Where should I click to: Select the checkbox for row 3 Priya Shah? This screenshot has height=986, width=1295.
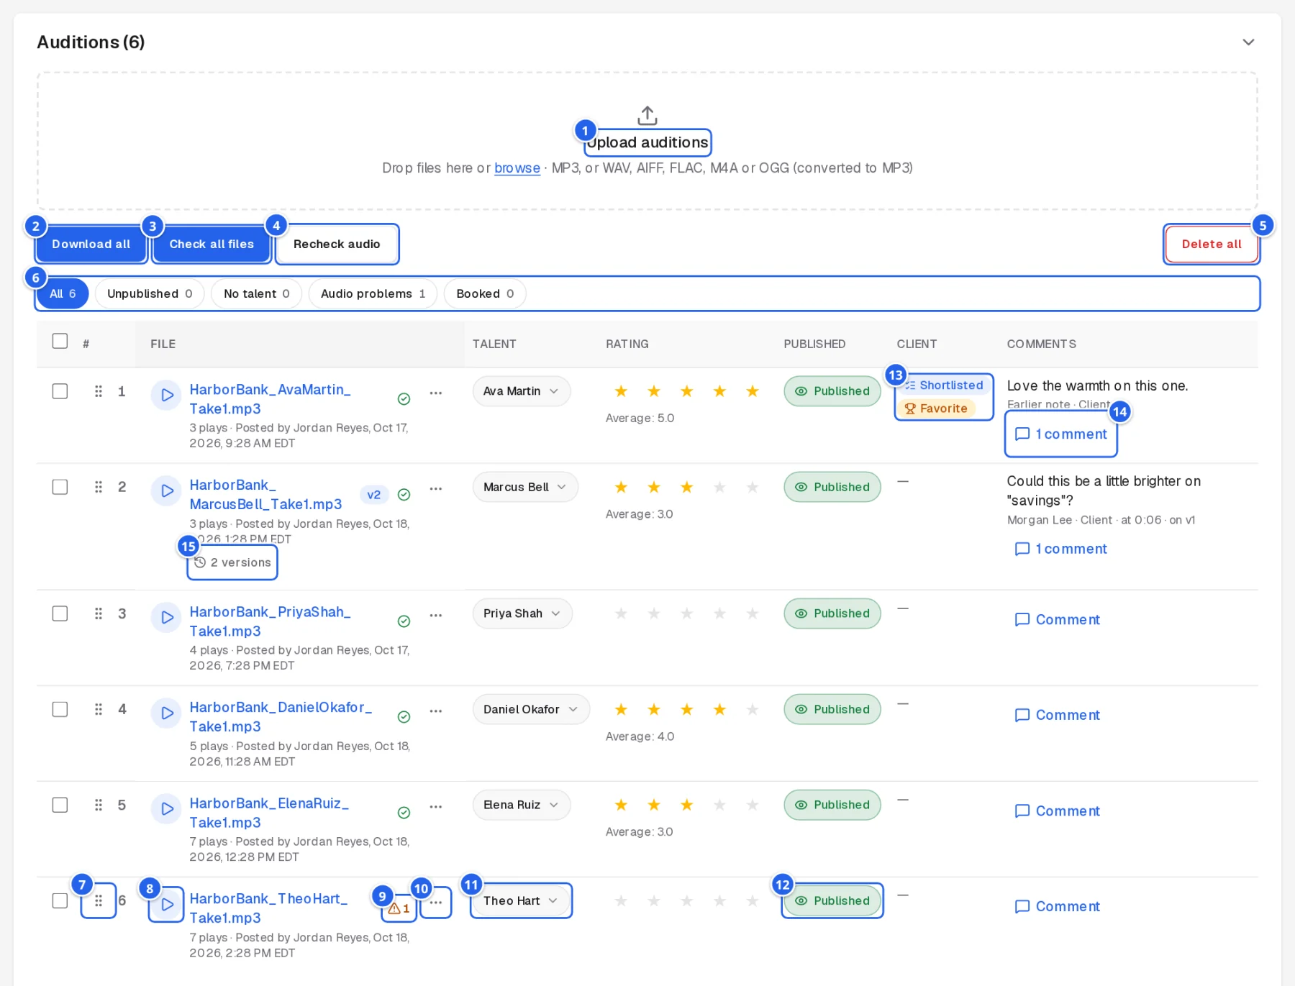[x=60, y=613]
